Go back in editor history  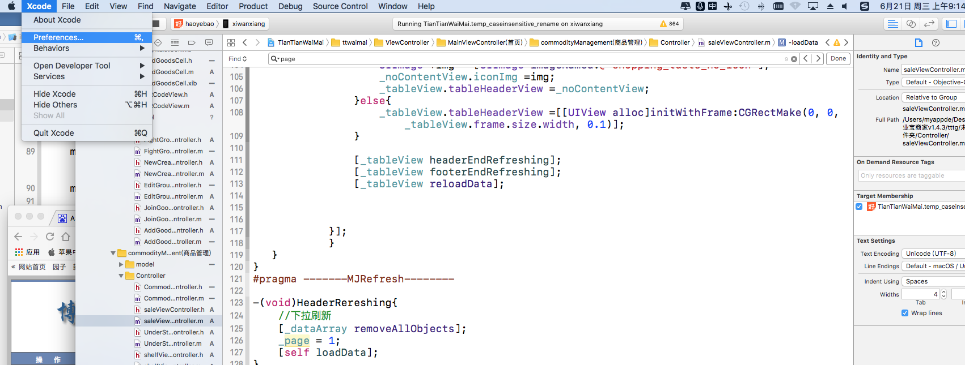point(245,42)
